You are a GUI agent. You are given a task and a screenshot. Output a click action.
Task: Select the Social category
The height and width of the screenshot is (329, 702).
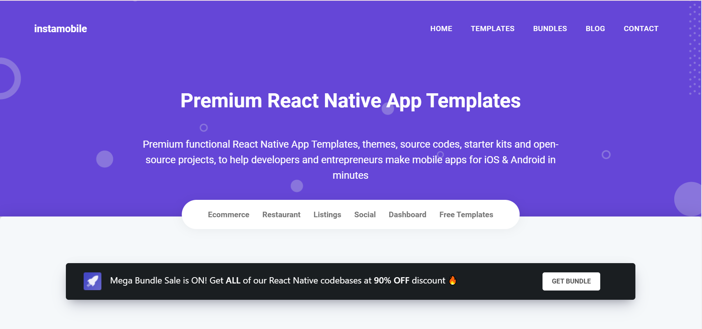pos(365,215)
